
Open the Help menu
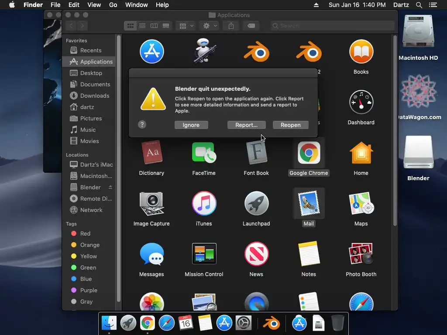(162, 5)
